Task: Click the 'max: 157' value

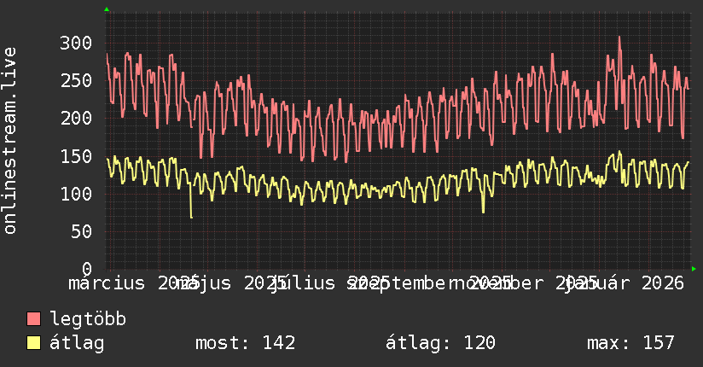Action: tap(630, 343)
